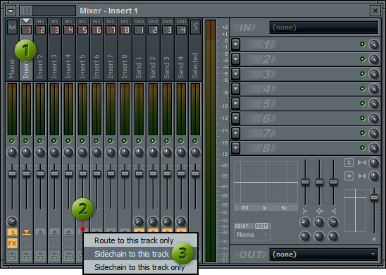Toggle the Master track FX enable button
The width and height of the screenshot is (386, 275).
[12, 243]
